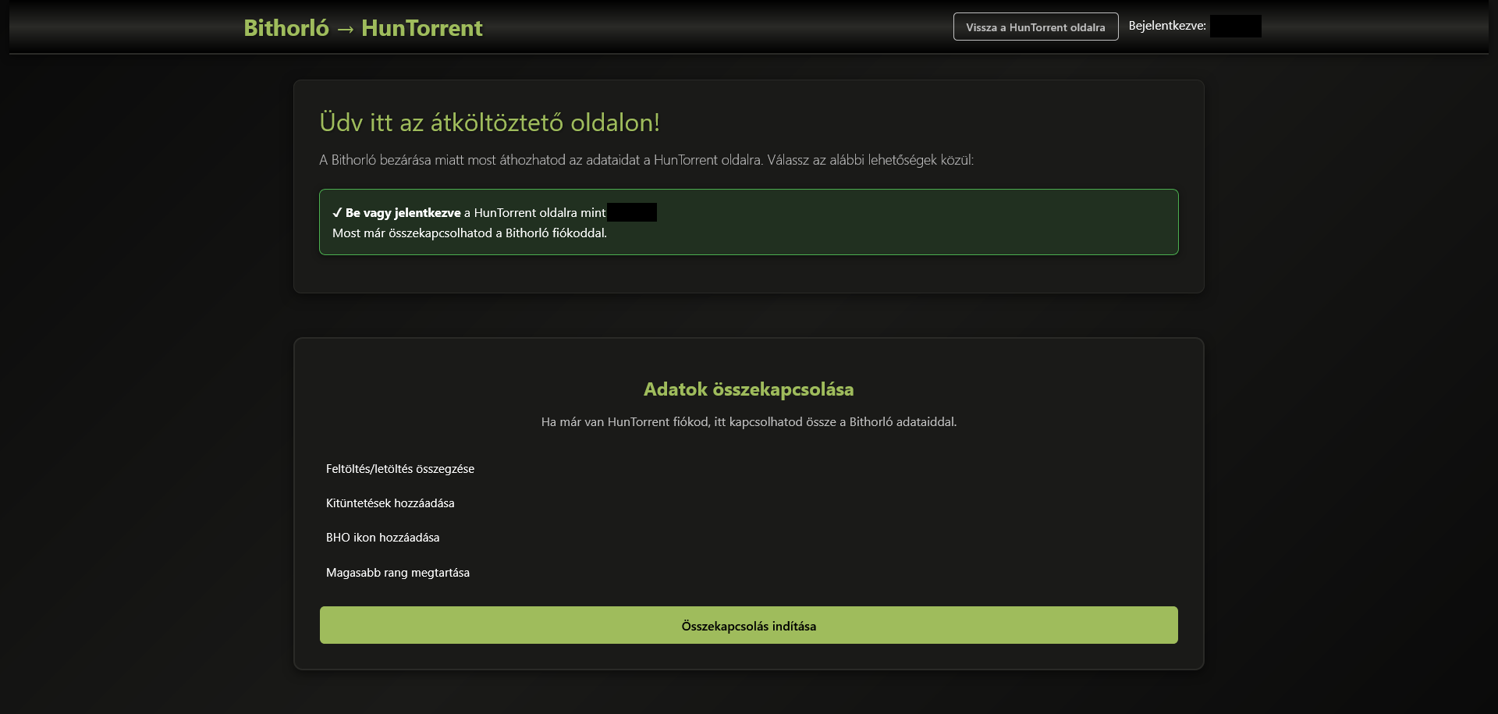1498x714 pixels.
Task: Click the hidden username beside Bejelentkezve
Action: 1235,27
